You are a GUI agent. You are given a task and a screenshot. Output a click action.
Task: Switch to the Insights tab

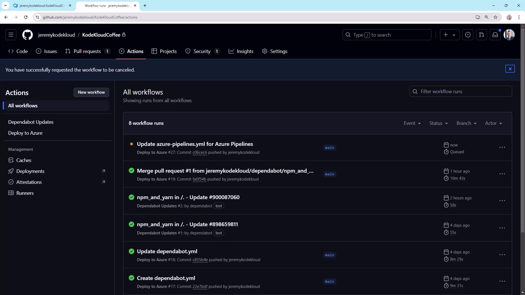point(241,51)
